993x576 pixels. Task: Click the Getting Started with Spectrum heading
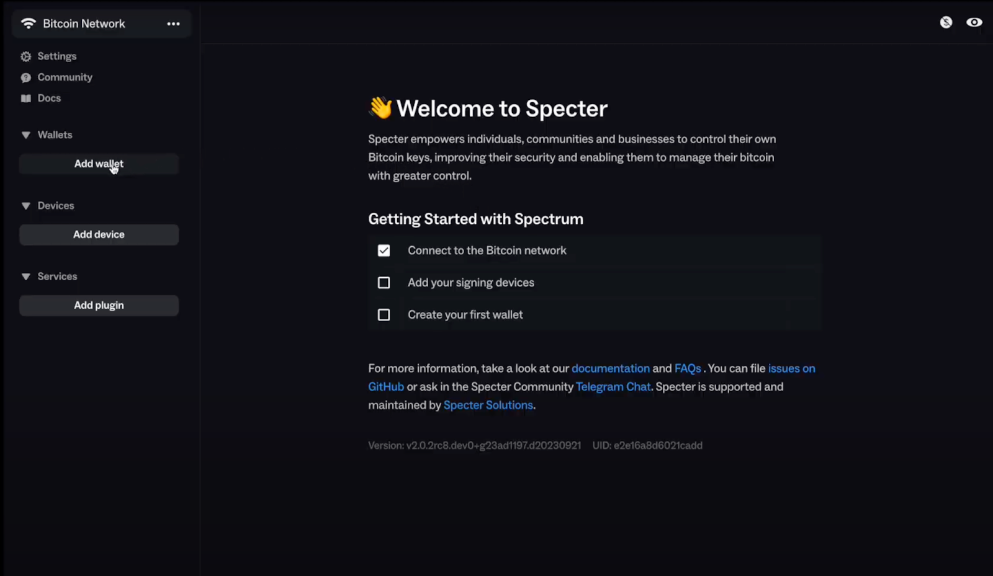(476, 219)
